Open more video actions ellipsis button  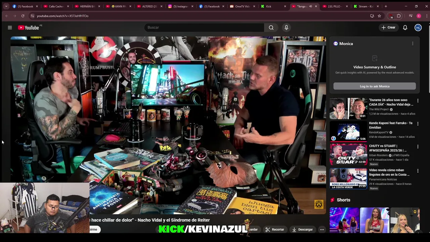322,230
